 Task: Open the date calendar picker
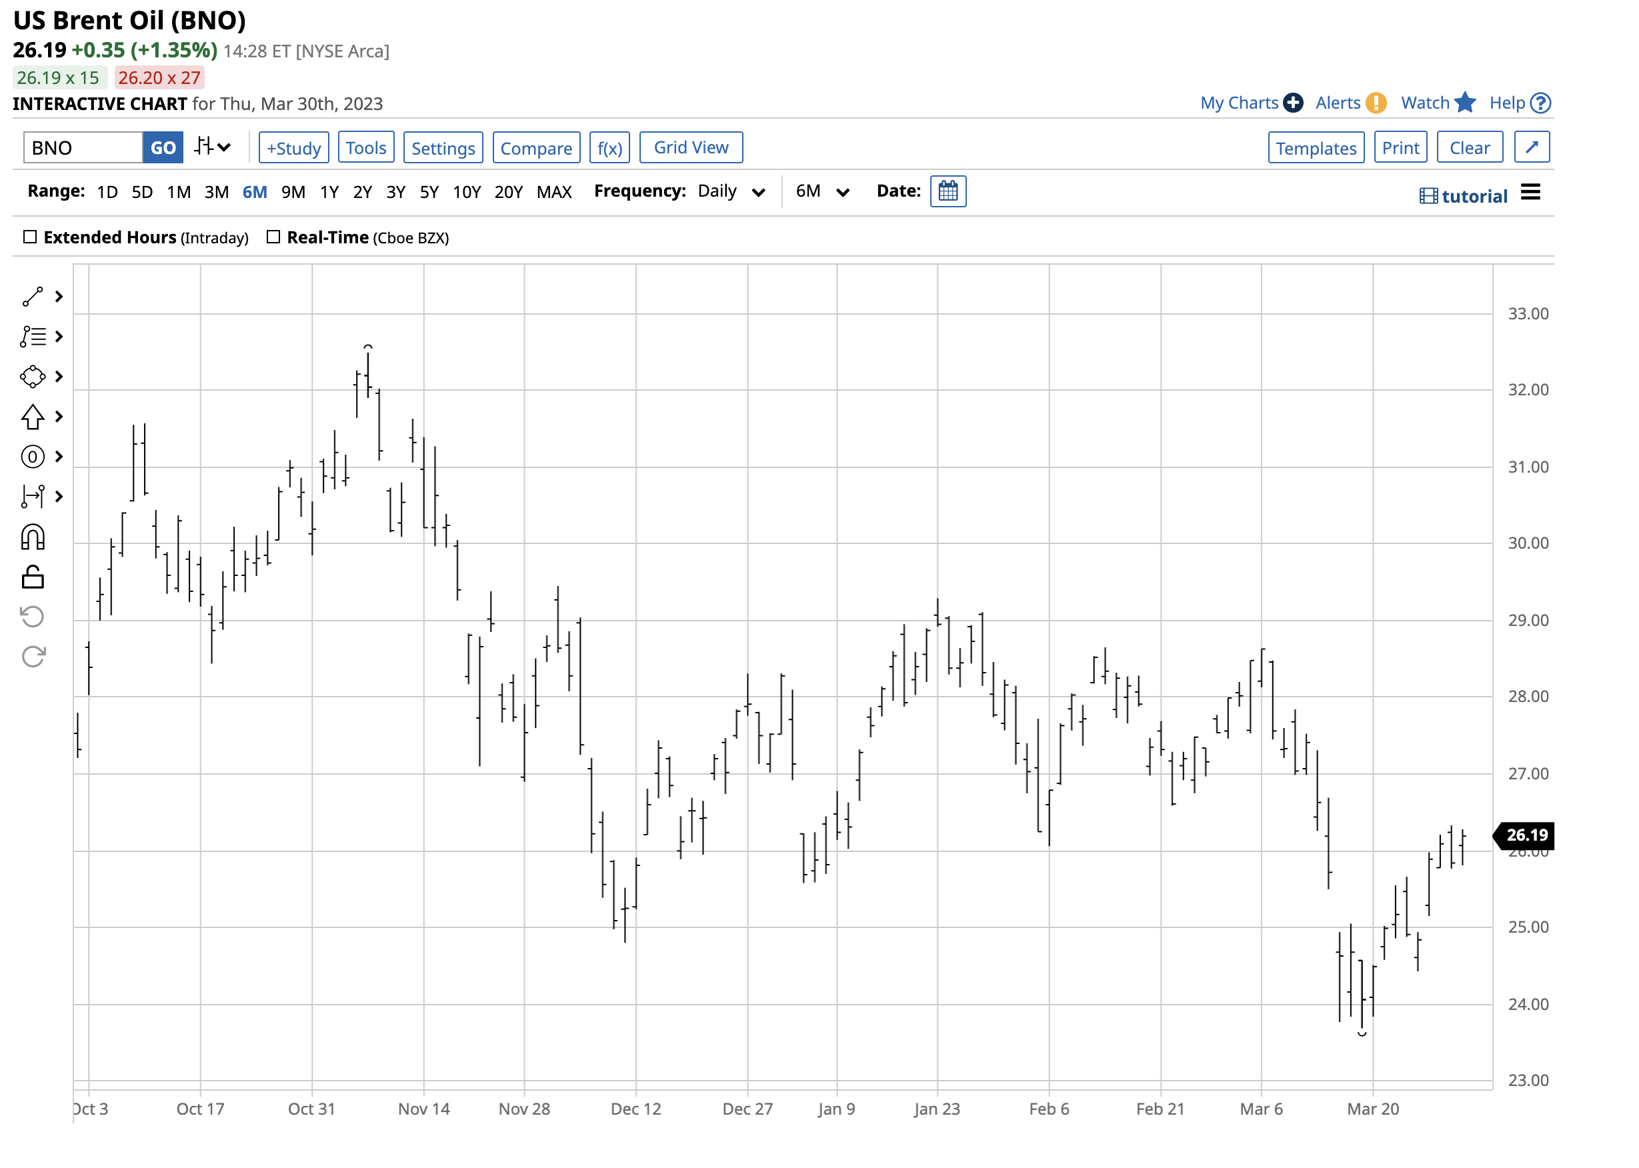click(949, 191)
